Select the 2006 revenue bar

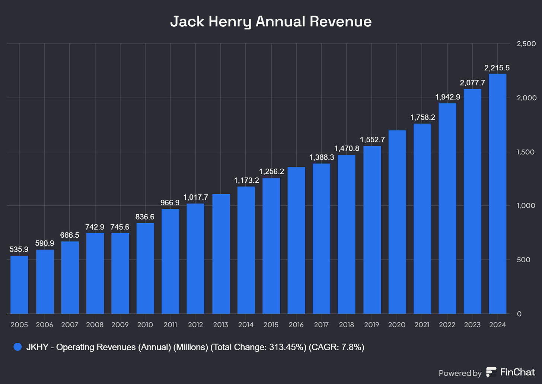click(x=45, y=282)
